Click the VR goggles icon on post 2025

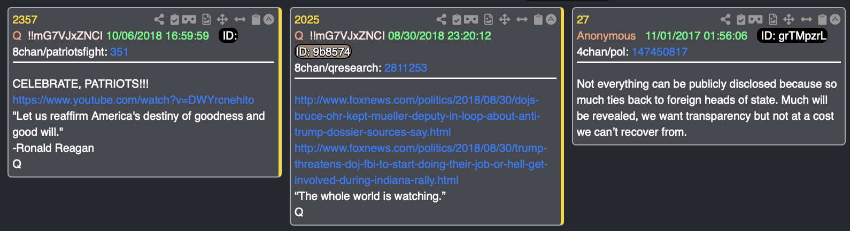coord(471,20)
